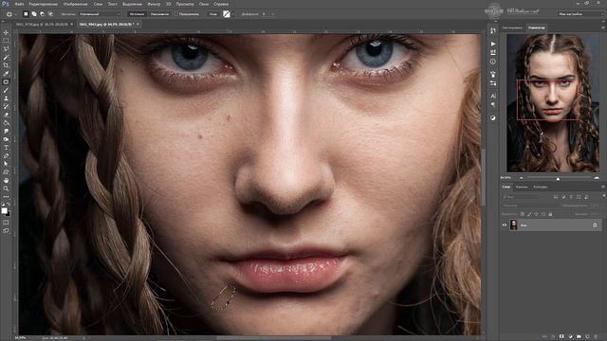Image resolution: width=607 pixels, height=341 pixels.
Task: Select the Path Selection arrow tool
Action: click(x=6, y=164)
